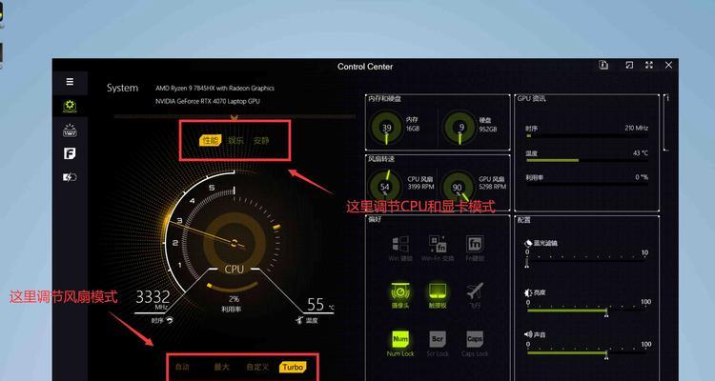715x381 pixels.
Task: Select the 性能 performance mode tab
Action: point(211,140)
